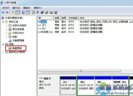Click the blue Back arrow toolbar icon

3,13
